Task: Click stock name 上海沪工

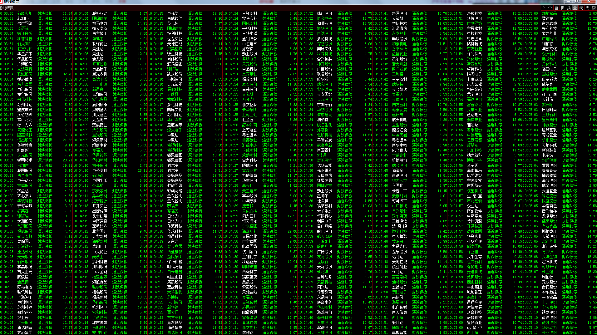Action: pyautogui.click(x=25, y=297)
